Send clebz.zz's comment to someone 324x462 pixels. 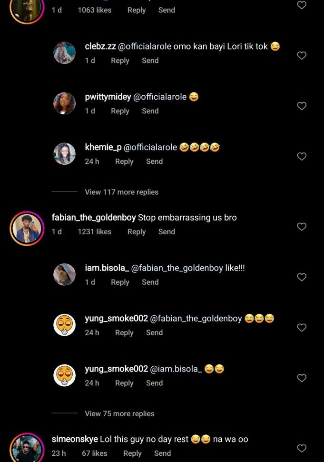coord(150,60)
